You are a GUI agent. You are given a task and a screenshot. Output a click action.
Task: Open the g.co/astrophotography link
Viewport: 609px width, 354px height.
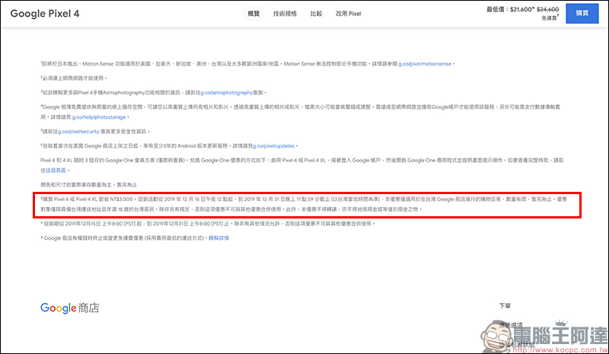pyautogui.click(x=227, y=92)
